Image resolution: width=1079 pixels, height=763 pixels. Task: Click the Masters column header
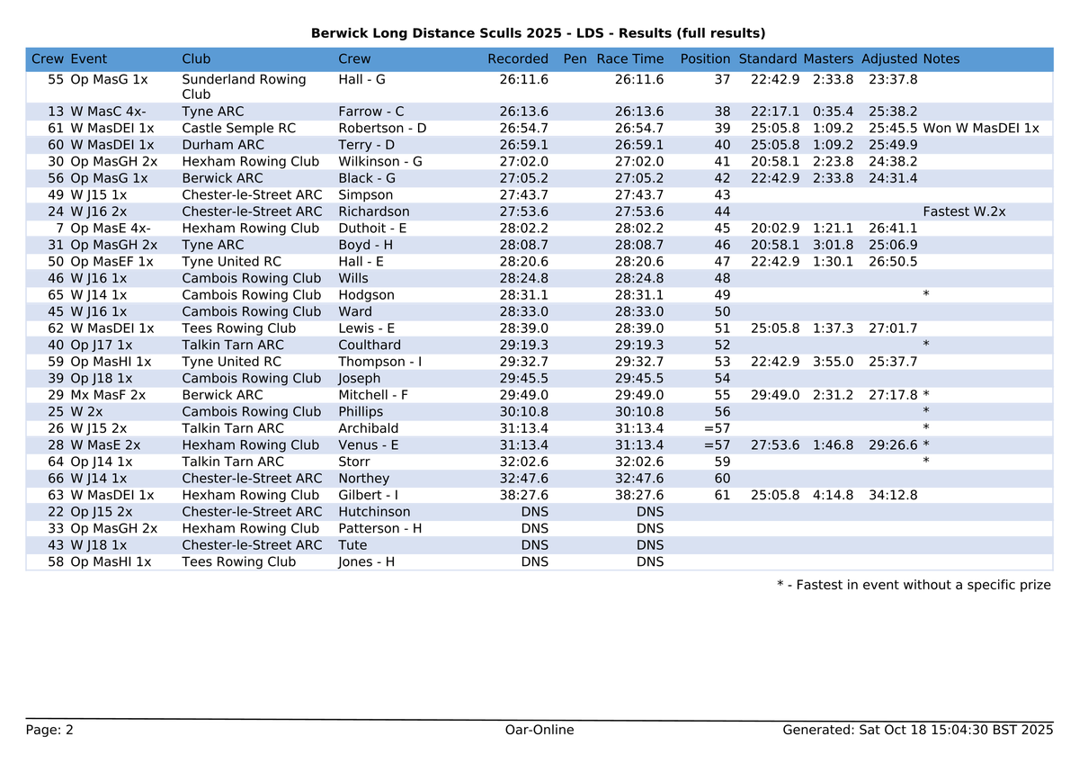tap(827, 58)
